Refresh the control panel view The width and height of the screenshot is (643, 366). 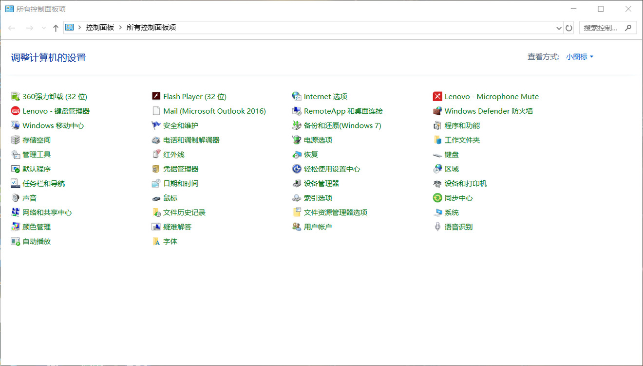[568, 28]
